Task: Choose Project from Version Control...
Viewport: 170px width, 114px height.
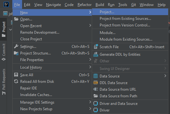Action: 130,25
